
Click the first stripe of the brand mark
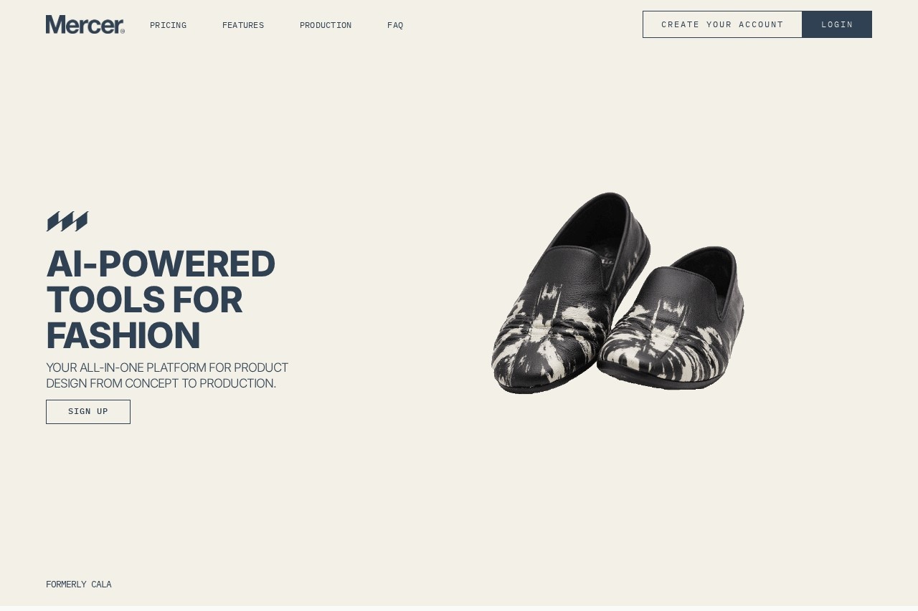coord(53,221)
